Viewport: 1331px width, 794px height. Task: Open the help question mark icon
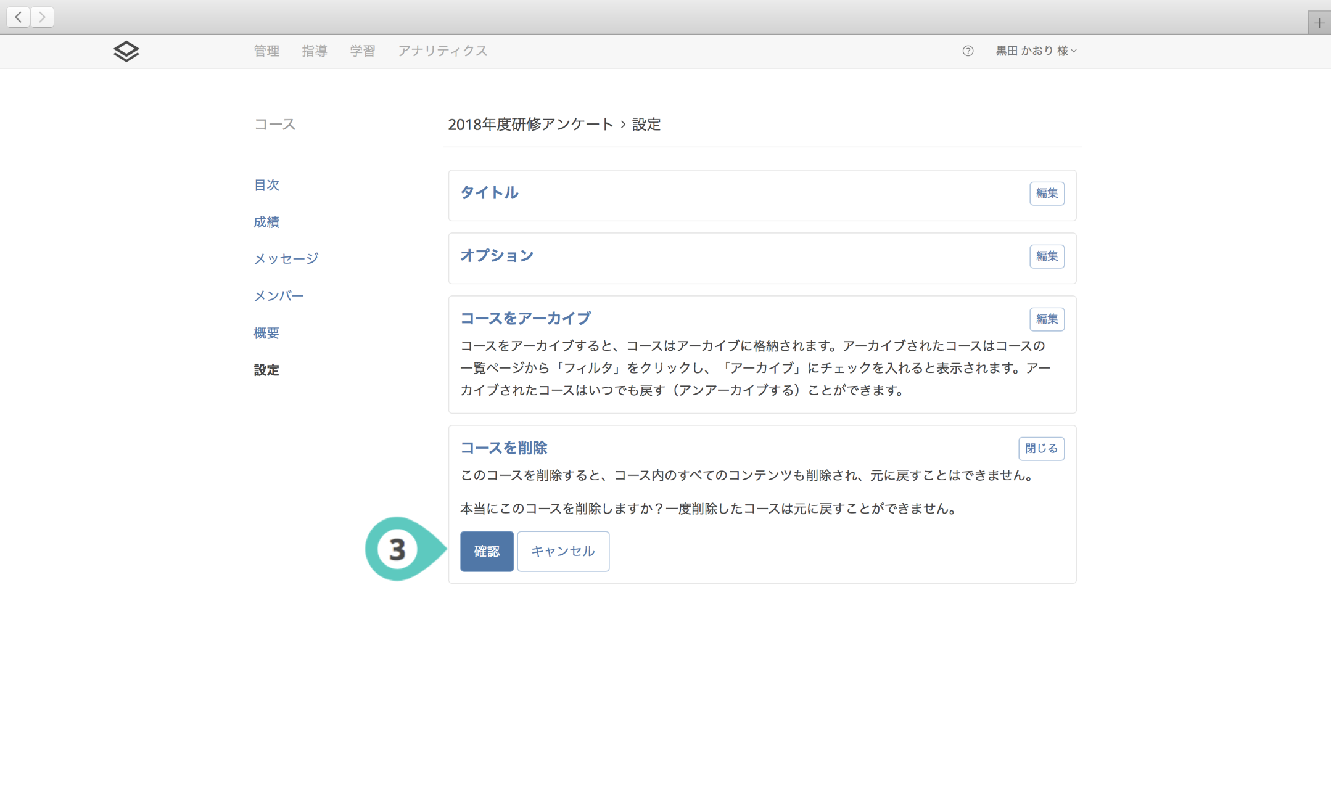(968, 51)
